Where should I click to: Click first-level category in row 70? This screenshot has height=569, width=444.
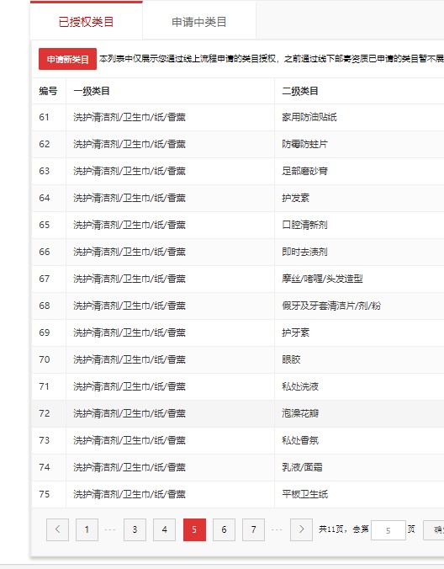coord(129,359)
